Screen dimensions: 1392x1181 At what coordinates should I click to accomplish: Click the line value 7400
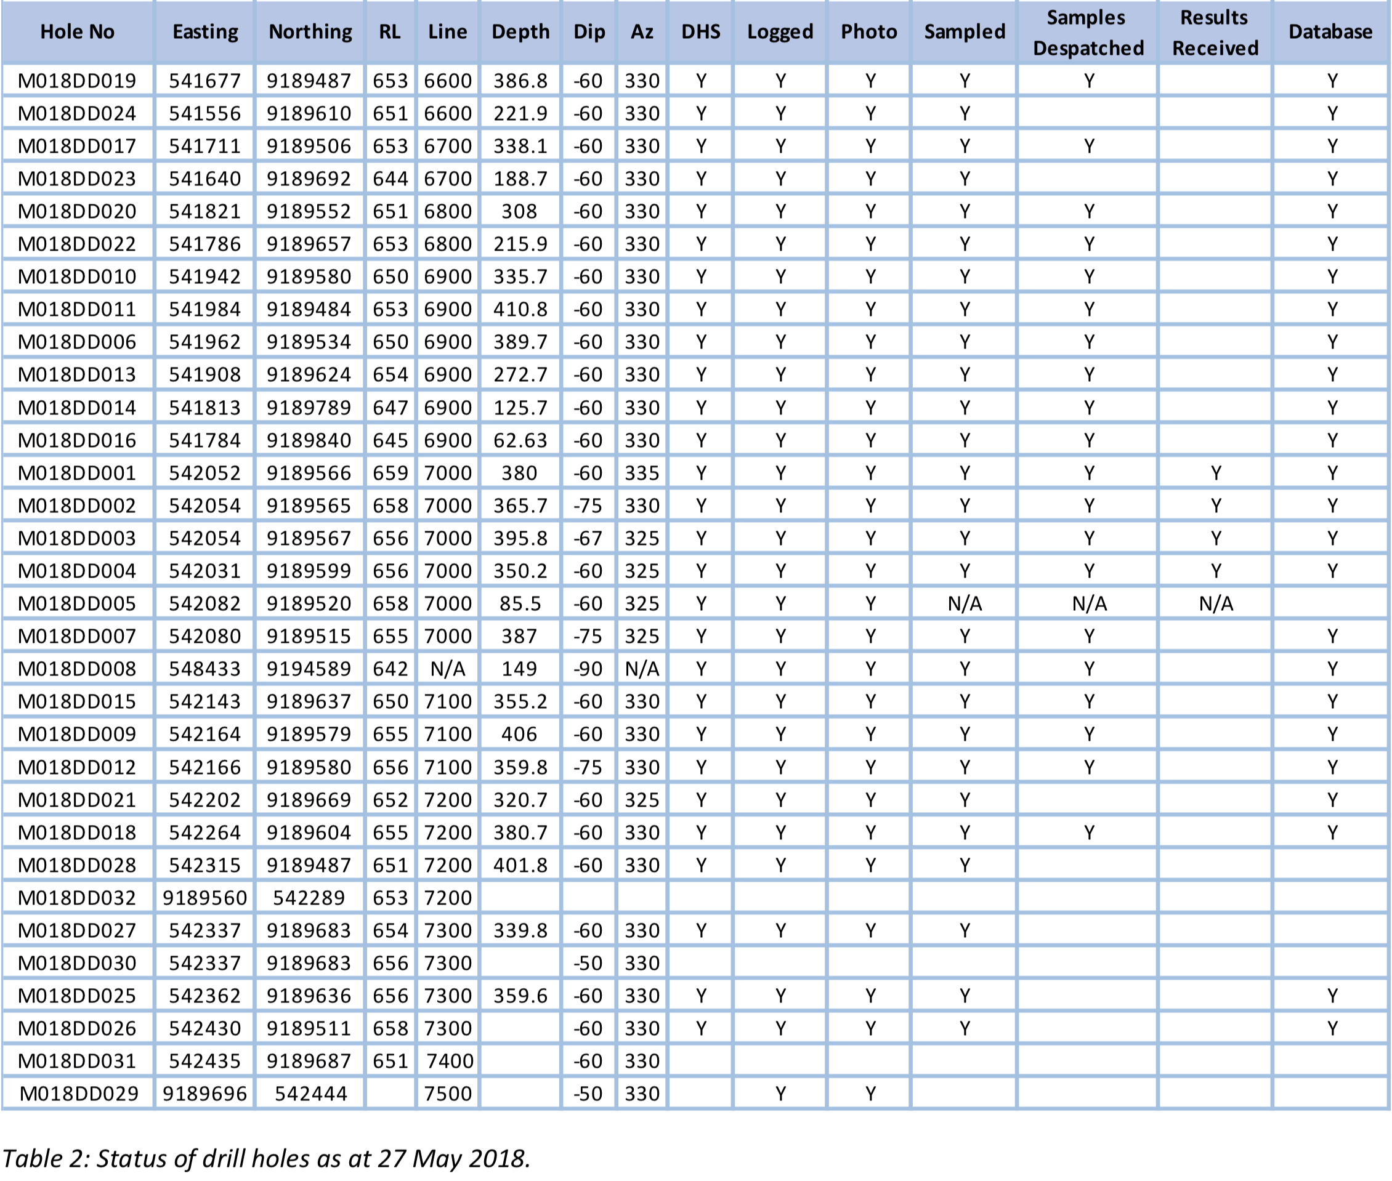coord(450,1060)
